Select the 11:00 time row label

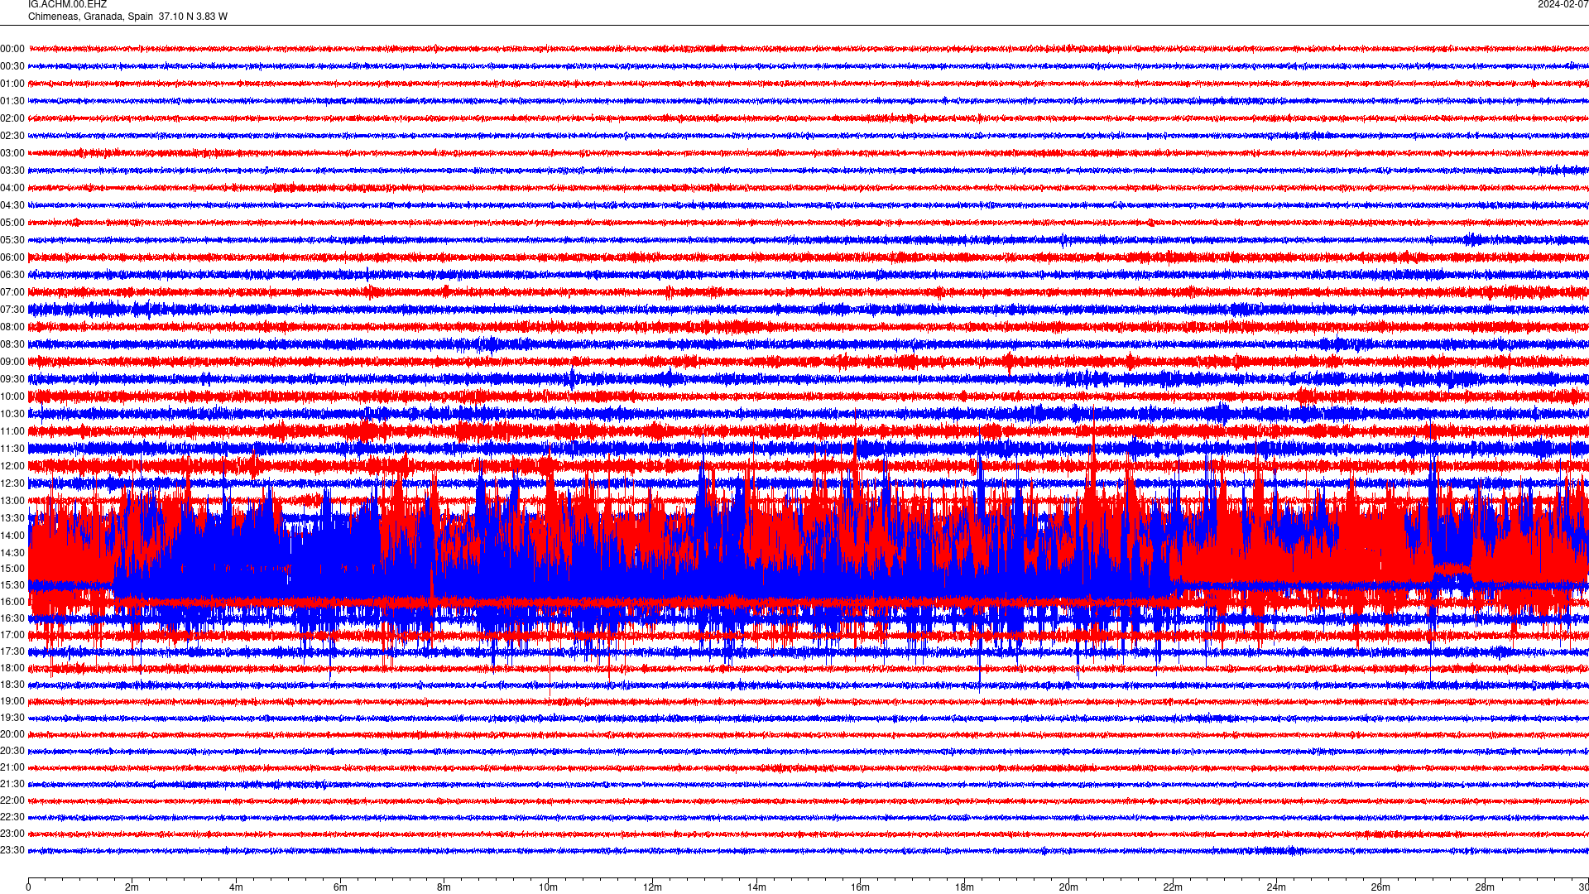(12, 431)
